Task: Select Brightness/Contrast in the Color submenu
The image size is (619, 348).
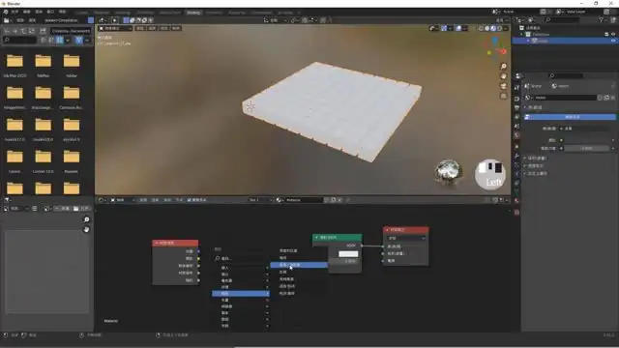Action: 299,251
